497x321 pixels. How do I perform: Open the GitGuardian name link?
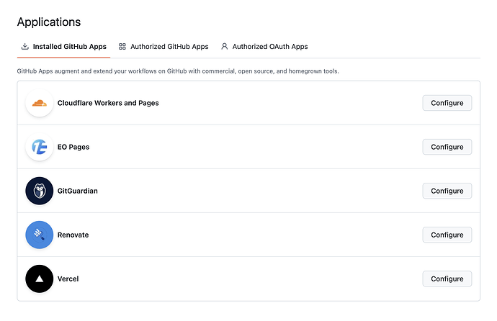coord(77,191)
